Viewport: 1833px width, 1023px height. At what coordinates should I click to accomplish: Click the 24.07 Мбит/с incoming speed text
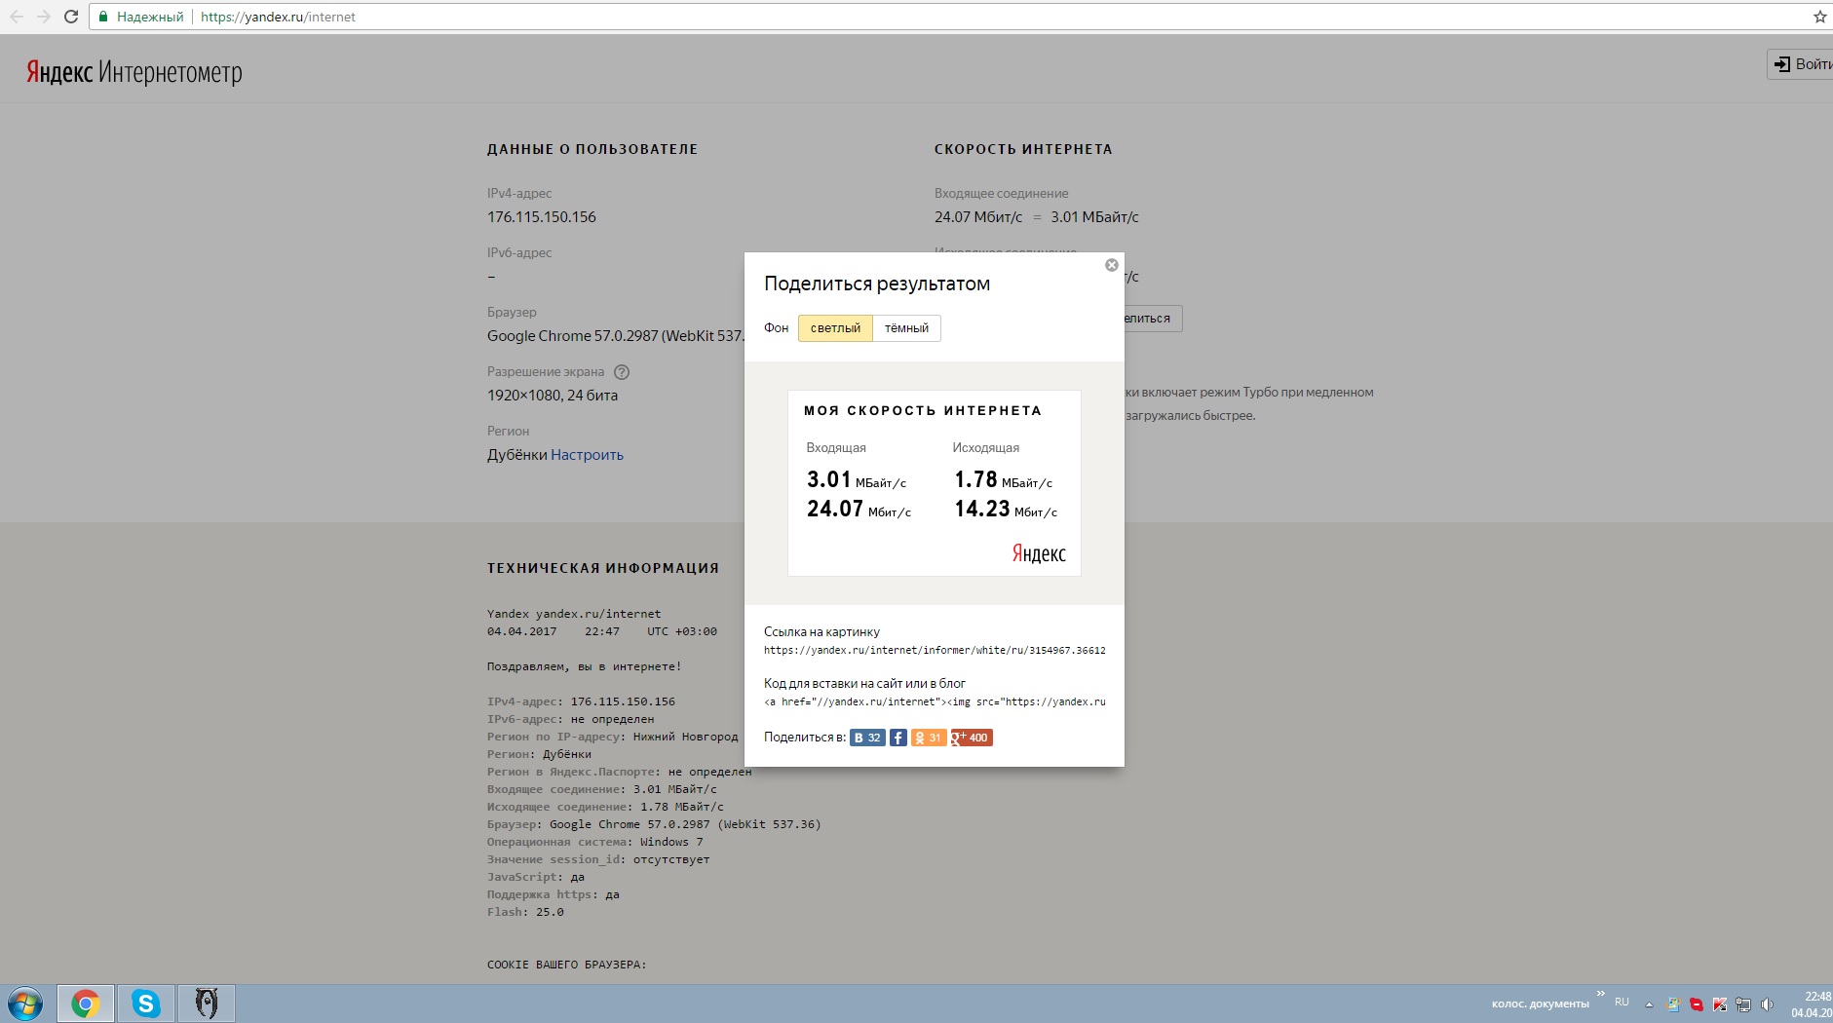click(978, 217)
